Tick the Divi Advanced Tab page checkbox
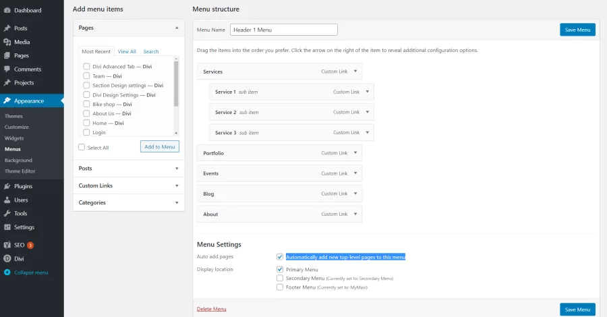This screenshot has width=607, height=317. tap(86, 66)
